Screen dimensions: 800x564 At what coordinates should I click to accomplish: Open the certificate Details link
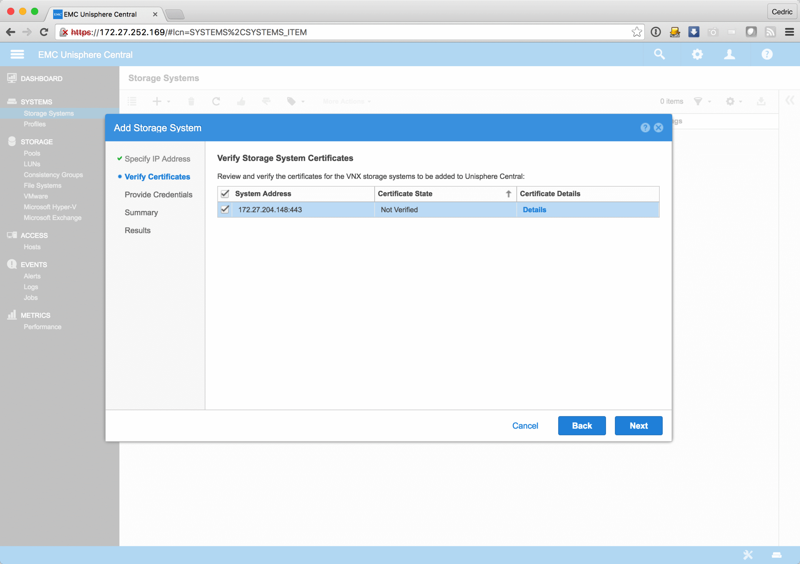(x=534, y=209)
